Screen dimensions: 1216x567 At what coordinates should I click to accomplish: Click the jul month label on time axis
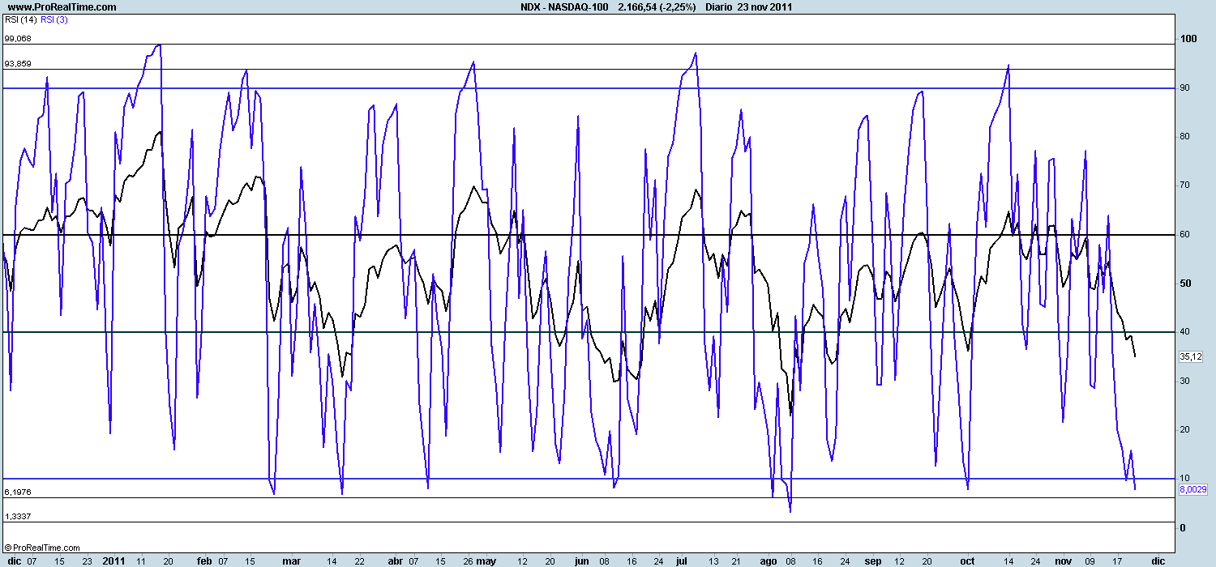coord(682,561)
